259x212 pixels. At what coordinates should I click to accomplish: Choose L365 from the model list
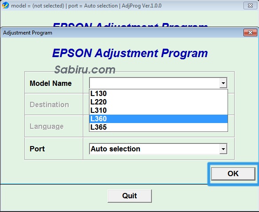(158, 127)
